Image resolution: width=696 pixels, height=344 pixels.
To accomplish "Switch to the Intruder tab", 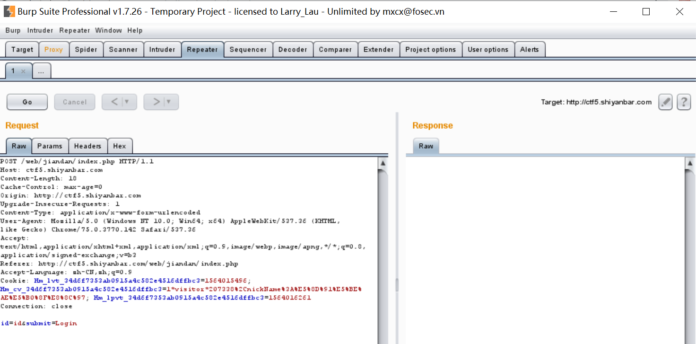I will (162, 49).
